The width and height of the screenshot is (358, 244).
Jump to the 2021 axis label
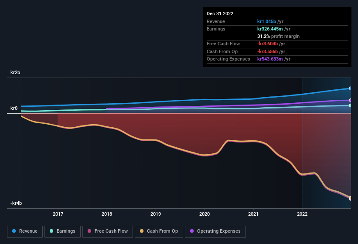coord(253,214)
